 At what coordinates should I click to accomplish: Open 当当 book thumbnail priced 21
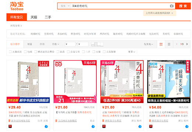point(75,82)
